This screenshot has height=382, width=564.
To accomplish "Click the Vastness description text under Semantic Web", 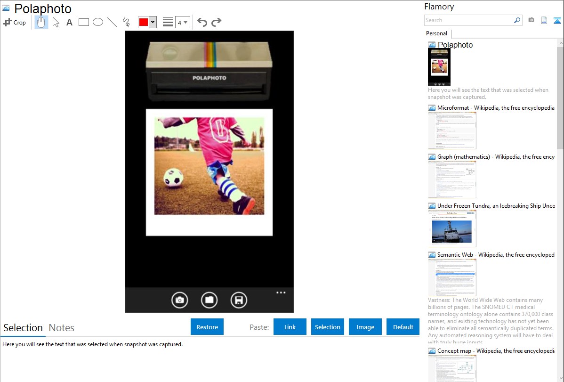I will (491, 321).
